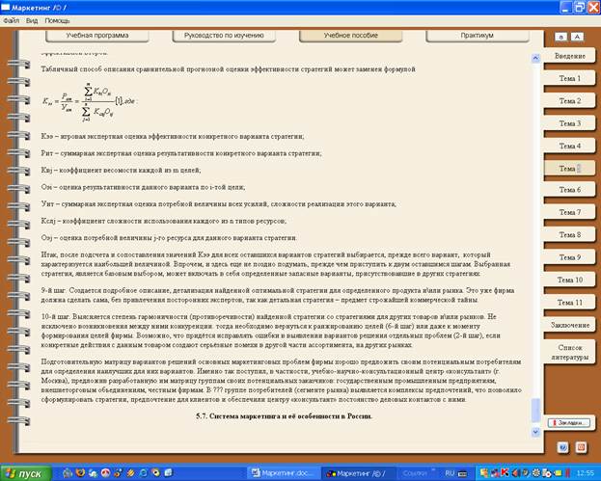Open the Помощь menu
601x481 pixels.
pyautogui.click(x=57, y=20)
